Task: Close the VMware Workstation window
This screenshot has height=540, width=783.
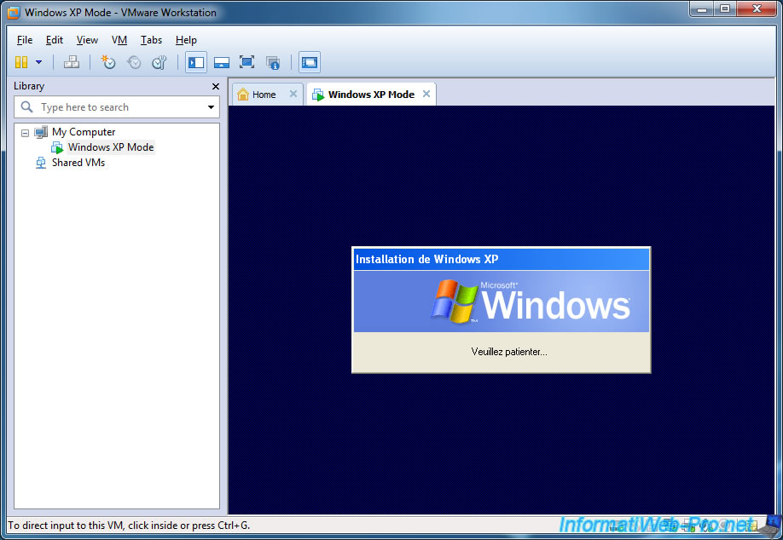Action: (757, 9)
